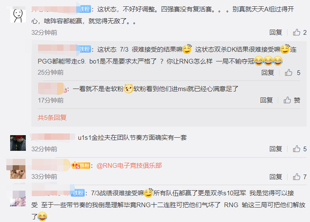Click the 铁粉 badge on the 7/3战绩 commenter
The height and width of the screenshot is (222, 310).
(78, 193)
